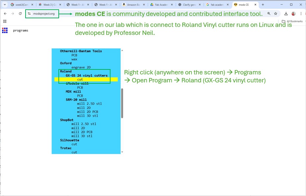Open the Chrome profile avatar
The image size is (306, 196).
tap(293, 14)
